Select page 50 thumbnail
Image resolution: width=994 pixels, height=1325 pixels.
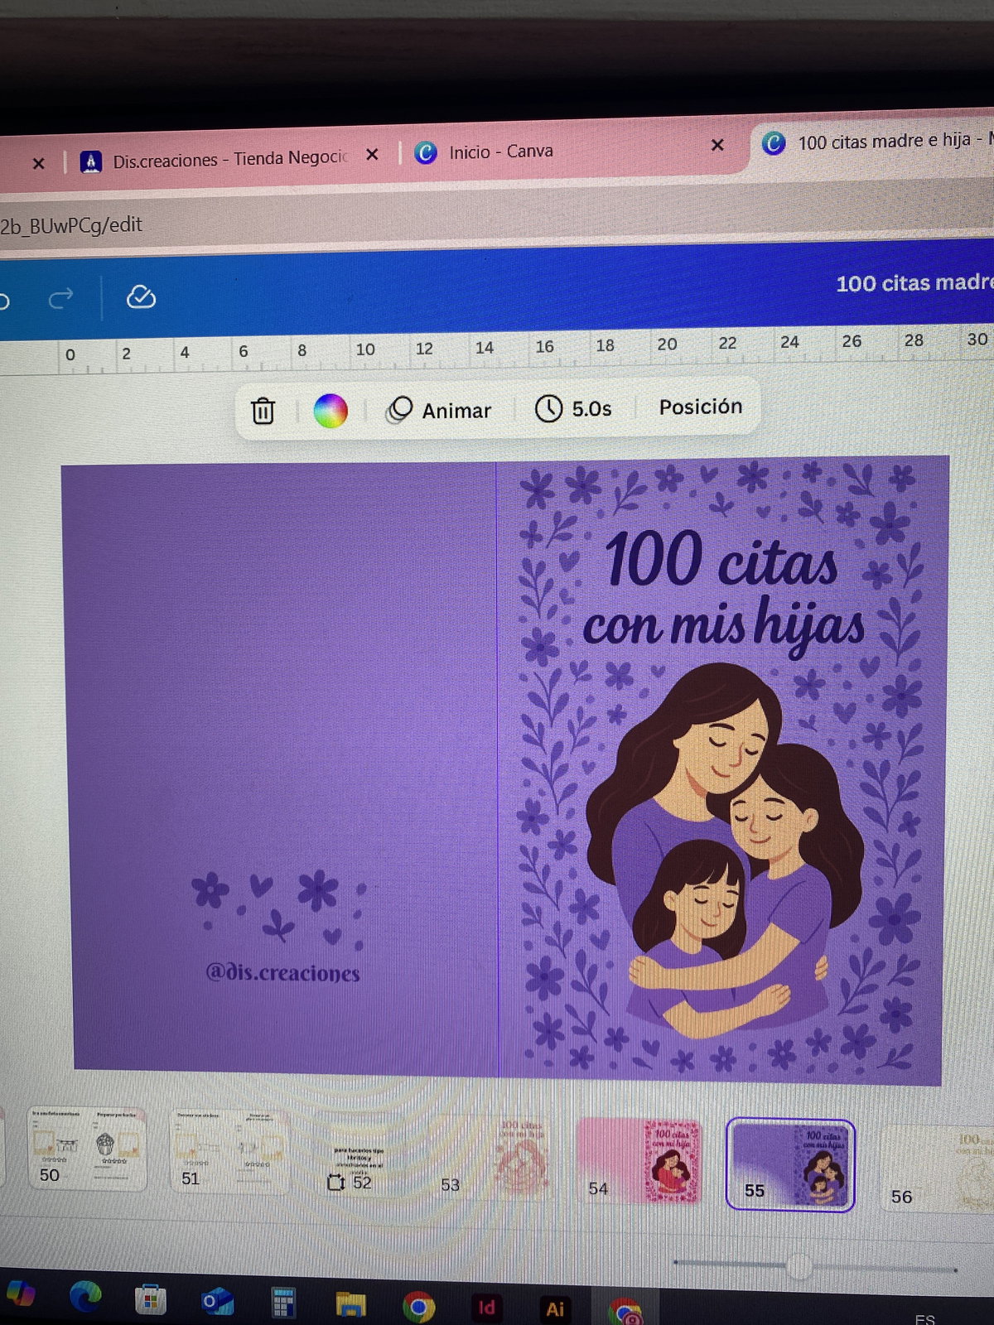pos(87,1149)
